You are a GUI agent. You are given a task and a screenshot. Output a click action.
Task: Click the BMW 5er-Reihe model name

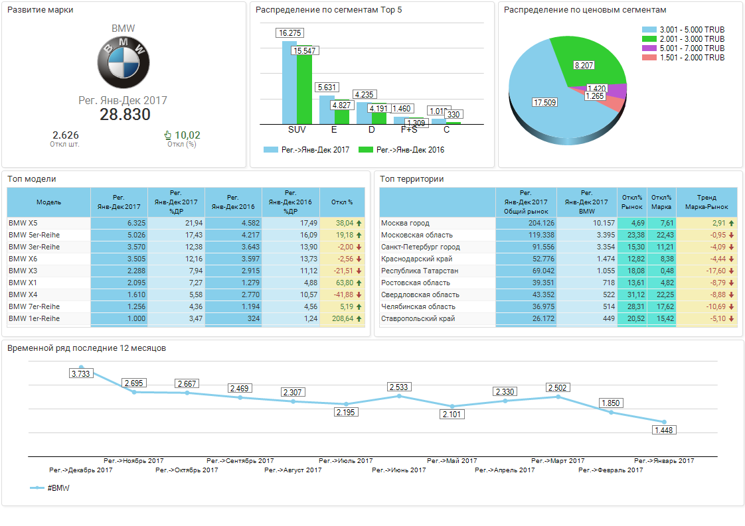[35, 235]
